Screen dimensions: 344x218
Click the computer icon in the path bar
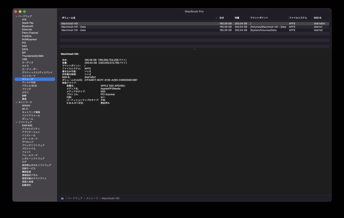coord(62,198)
